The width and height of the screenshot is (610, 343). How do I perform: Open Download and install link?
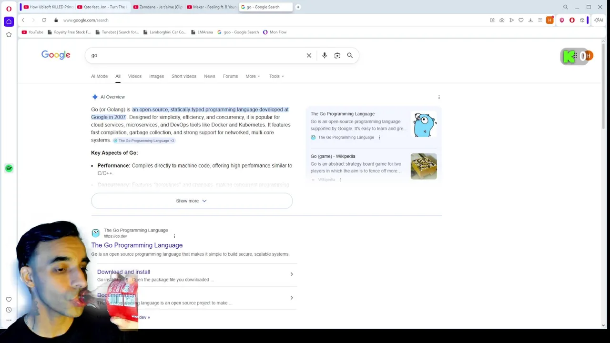123,272
